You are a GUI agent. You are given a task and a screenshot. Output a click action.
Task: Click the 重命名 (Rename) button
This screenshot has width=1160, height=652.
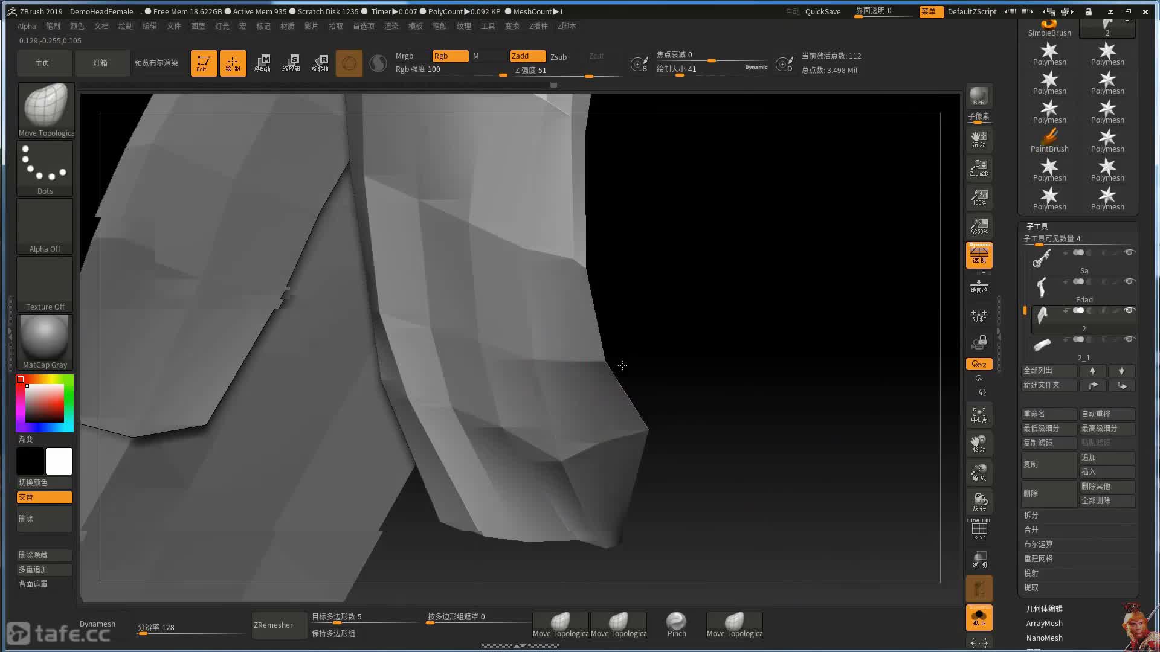(1049, 414)
